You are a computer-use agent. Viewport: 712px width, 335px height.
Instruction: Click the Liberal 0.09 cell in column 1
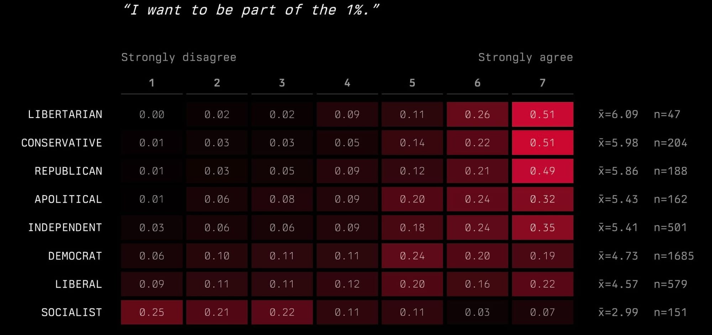click(152, 284)
